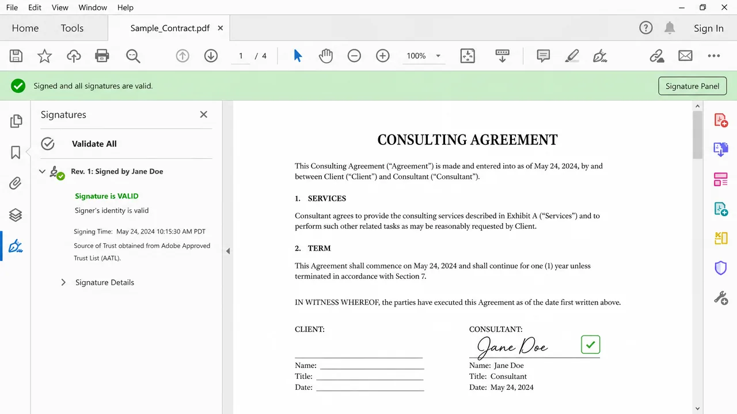Add a comment sticky note
Screen dimensions: 737x414
point(543,56)
